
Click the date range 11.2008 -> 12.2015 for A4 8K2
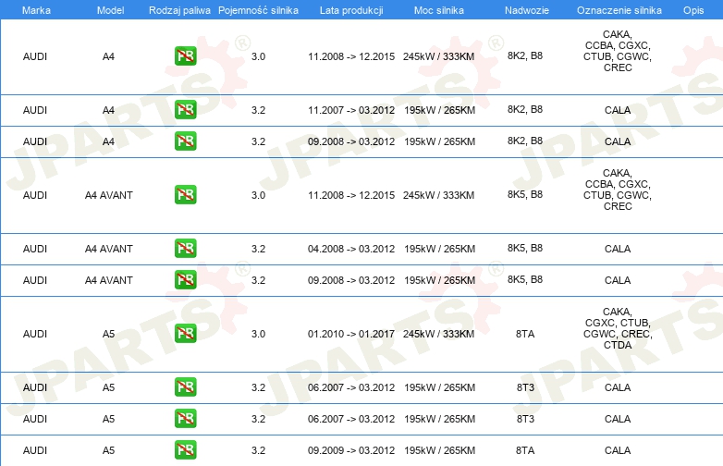point(351,56)
